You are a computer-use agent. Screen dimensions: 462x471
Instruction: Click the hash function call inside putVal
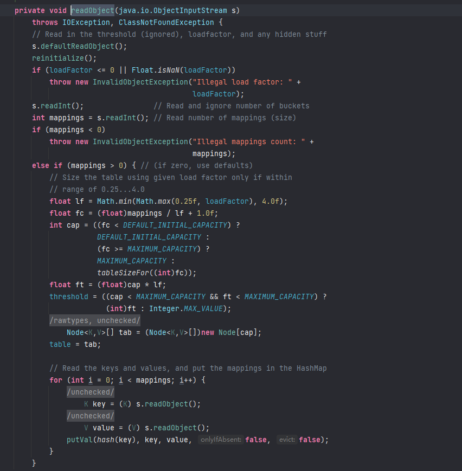pos(106,440)
